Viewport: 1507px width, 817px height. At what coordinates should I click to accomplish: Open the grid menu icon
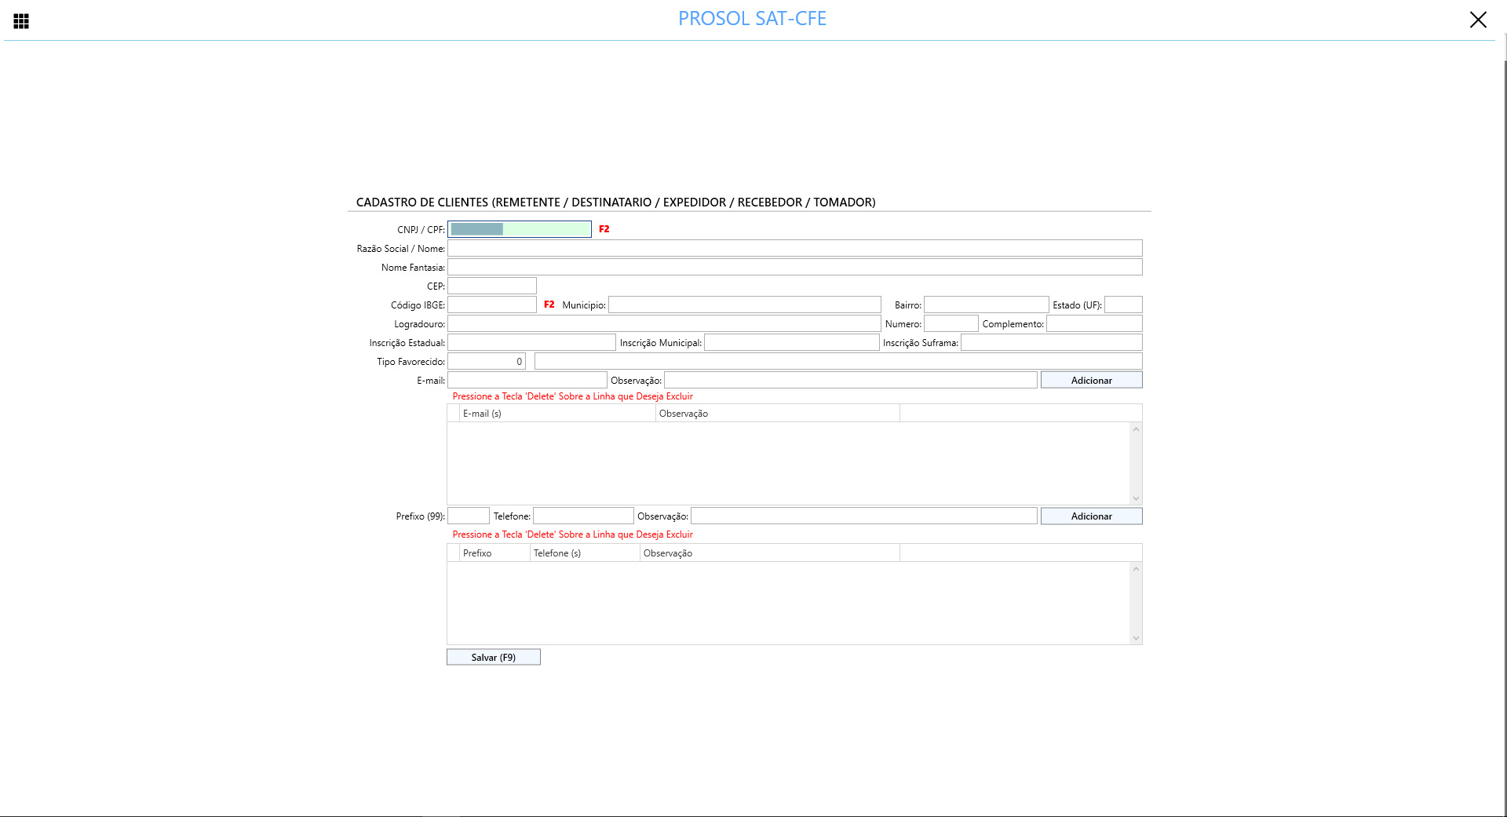(x=21, y=21)
